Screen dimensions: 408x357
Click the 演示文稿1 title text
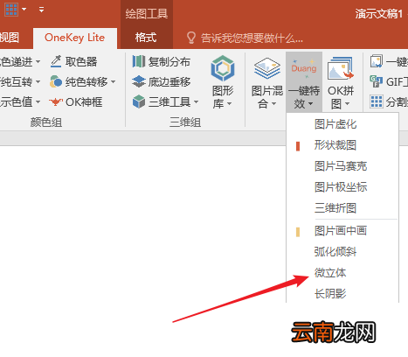[379, 14]
